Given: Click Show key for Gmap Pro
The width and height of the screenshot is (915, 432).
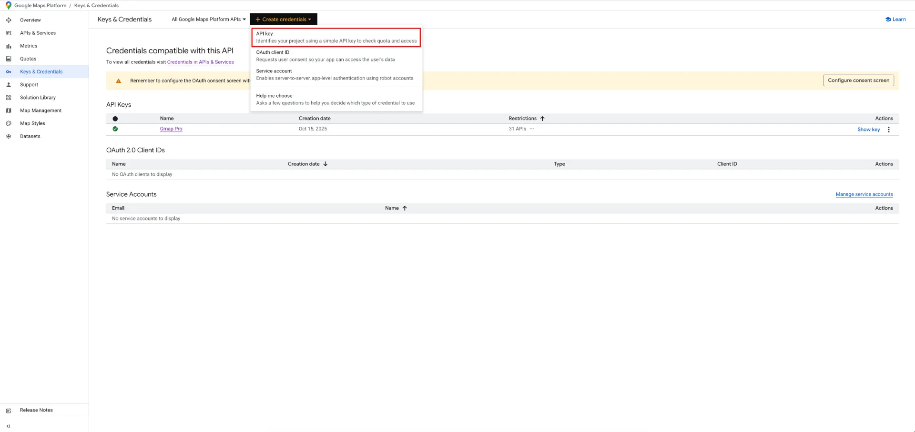Looking at the screenshot, I should 868,130.
